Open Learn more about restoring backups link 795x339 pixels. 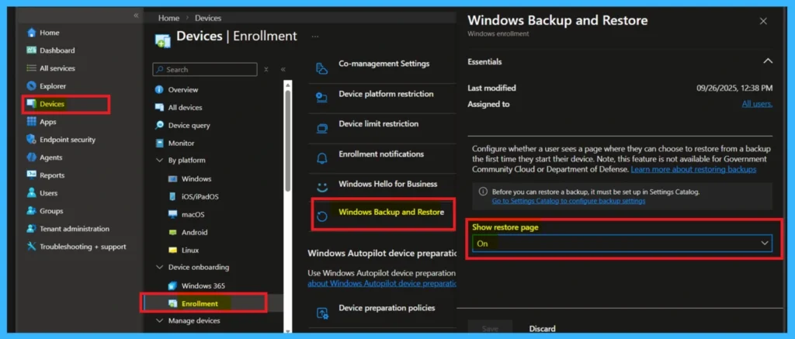[693, 169]
